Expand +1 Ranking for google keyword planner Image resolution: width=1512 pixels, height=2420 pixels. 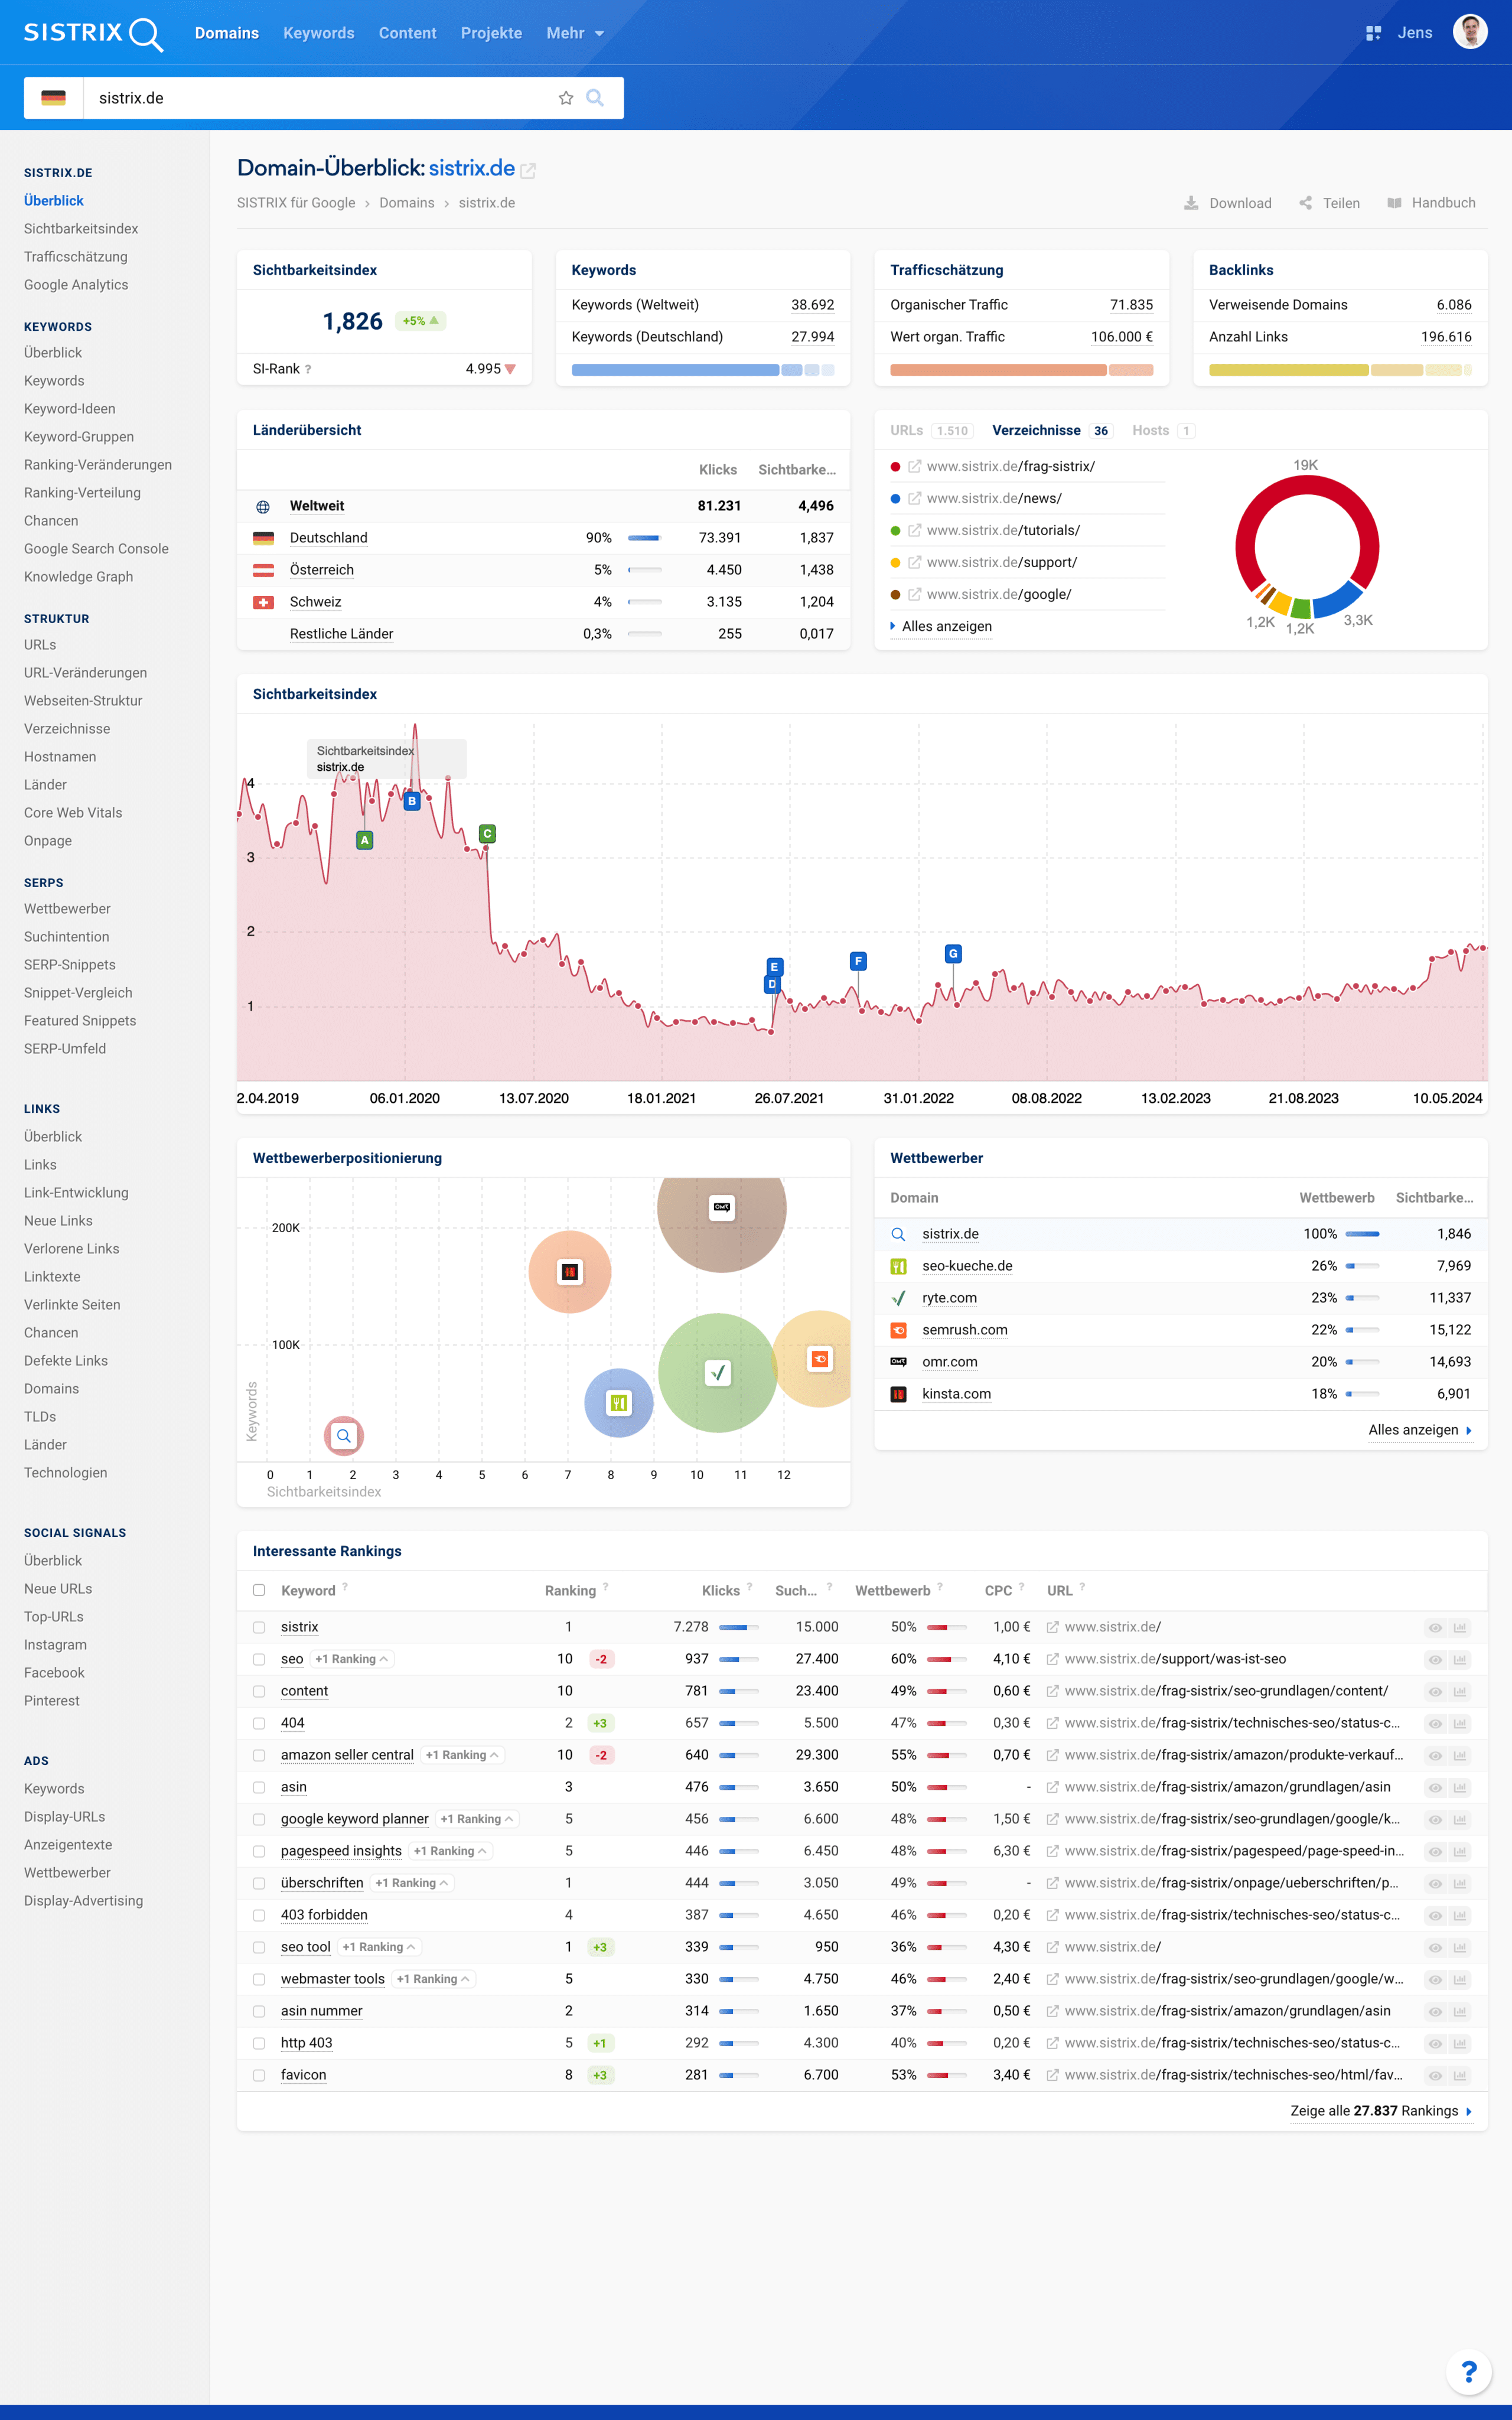[x=477, y=1819]
